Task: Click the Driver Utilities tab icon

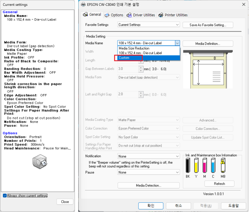Action: pyautogui.click(x=129, y=15)
